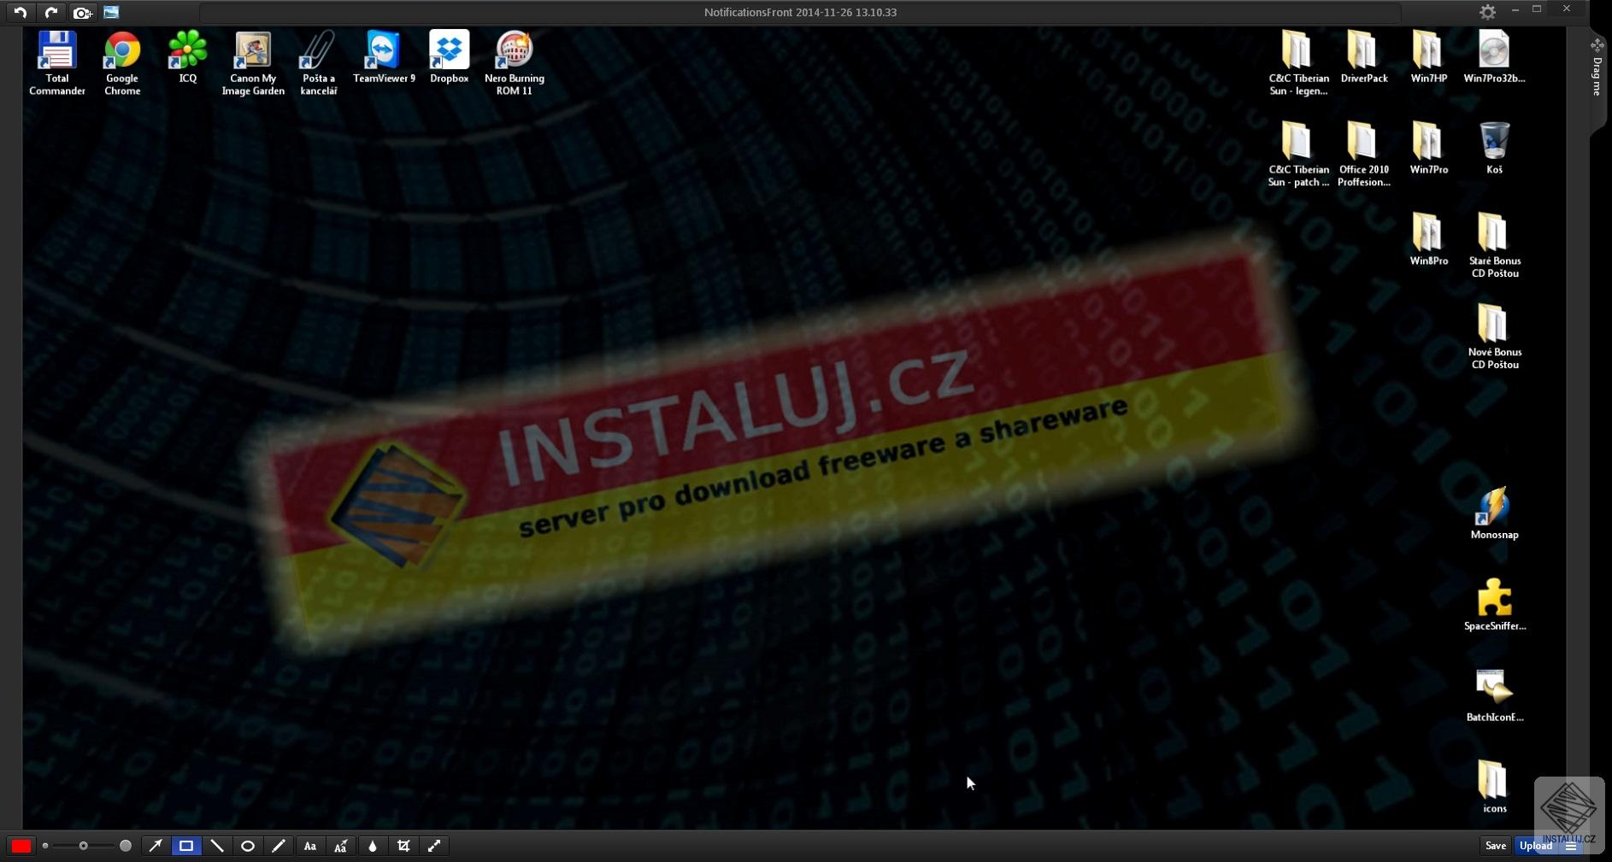The height and width of the screenshot is (862, 1612).
Task: Select the Ellipse tool
Action: pyautogui.click(x=248, y=846)
